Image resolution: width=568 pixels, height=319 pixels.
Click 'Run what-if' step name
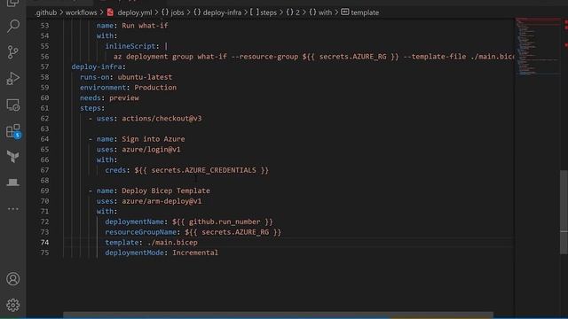[145, 26]
